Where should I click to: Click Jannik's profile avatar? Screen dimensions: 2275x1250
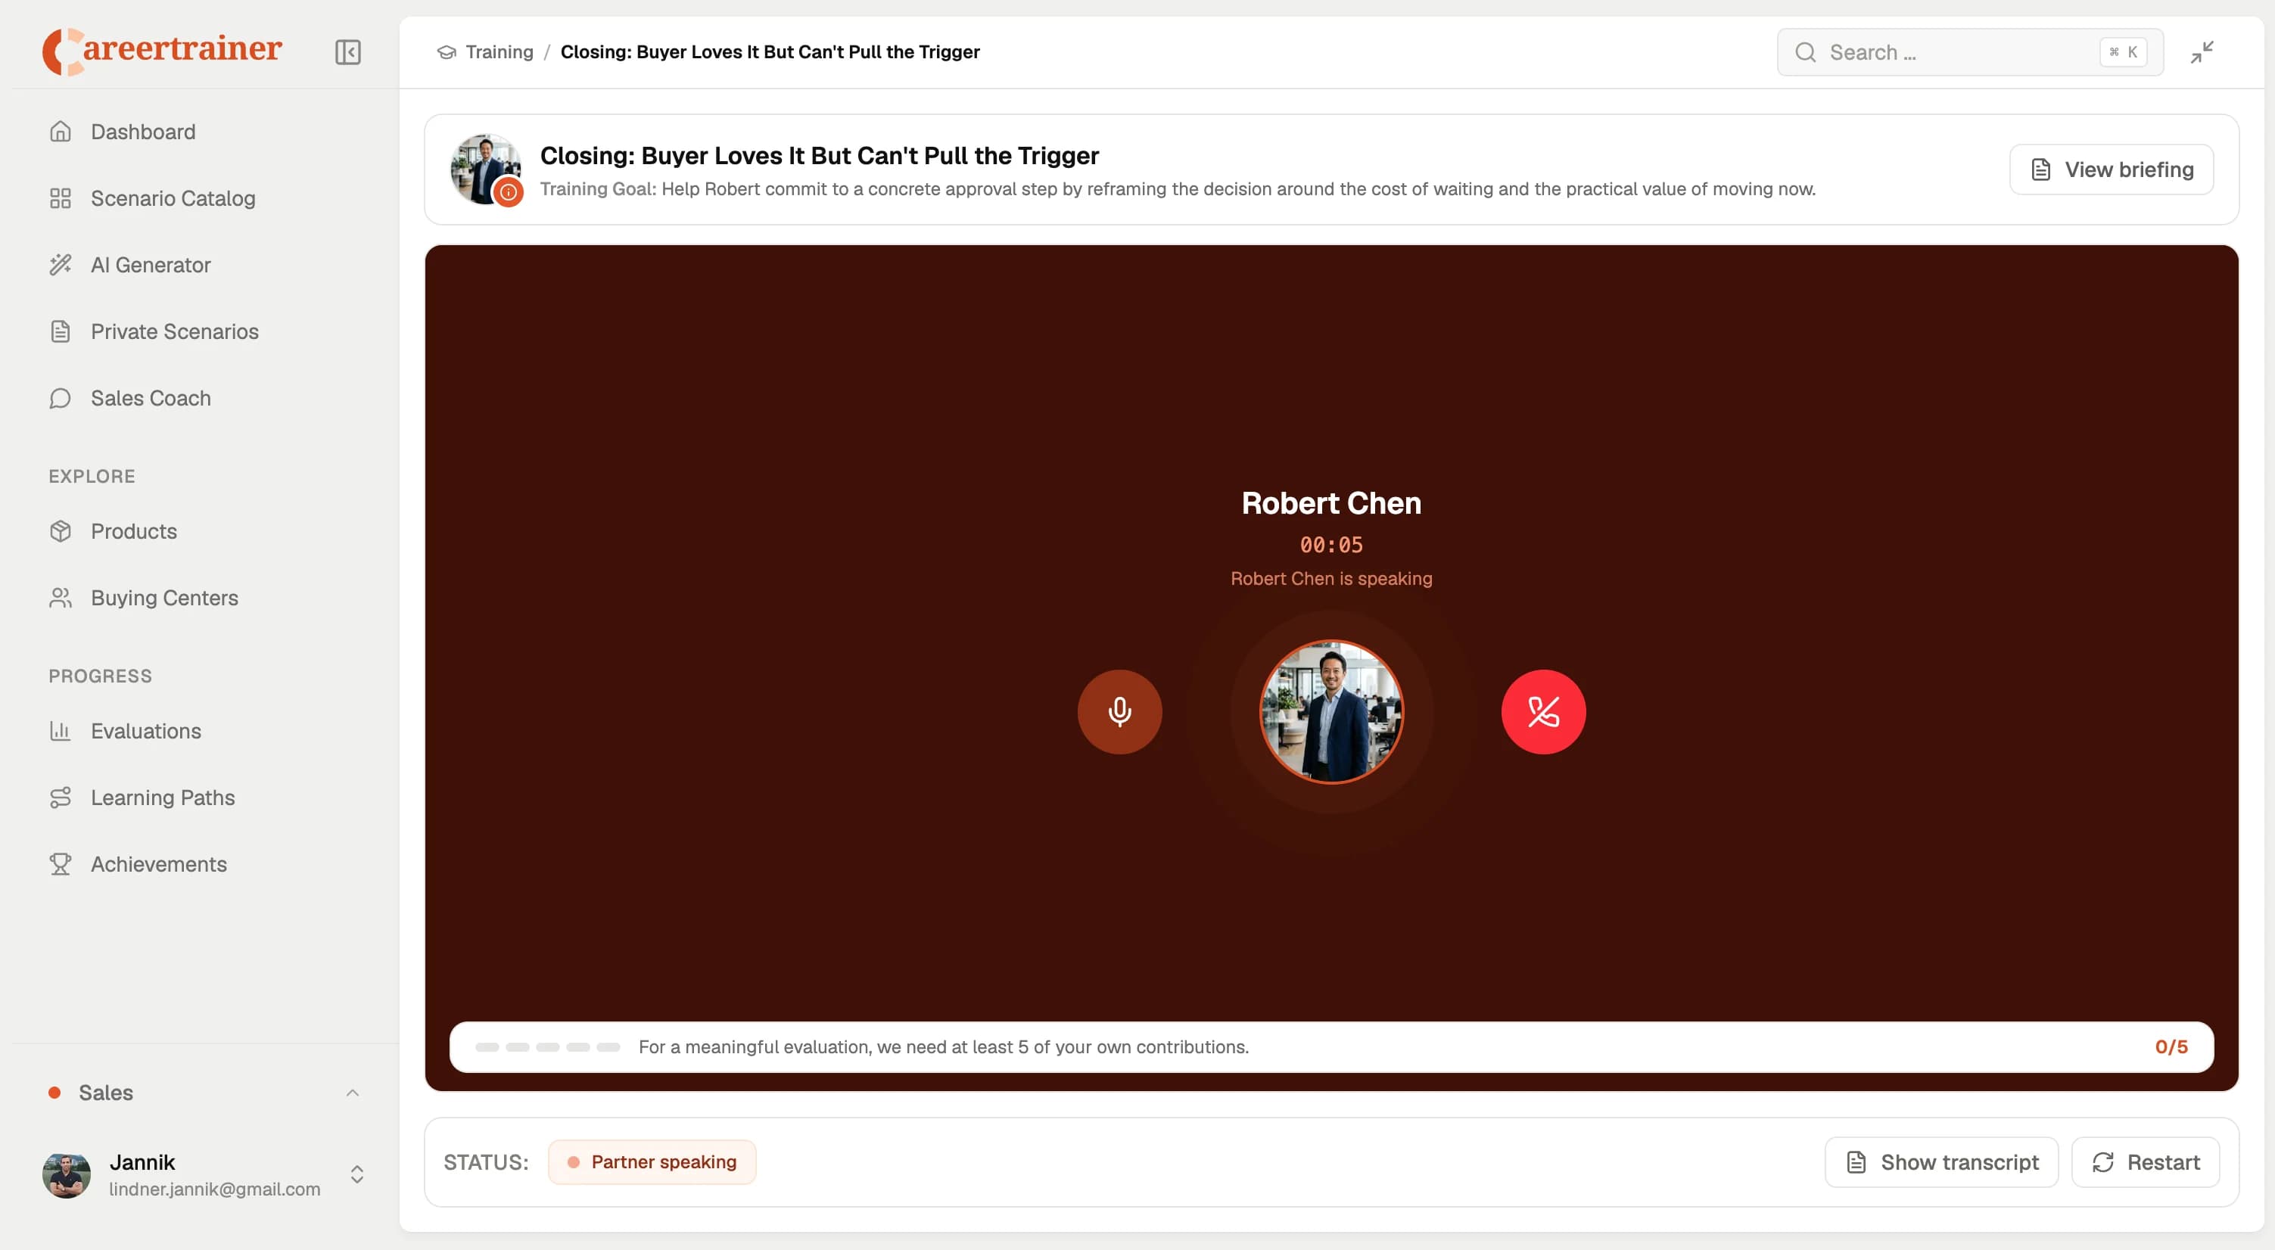tap(67, 1175)
